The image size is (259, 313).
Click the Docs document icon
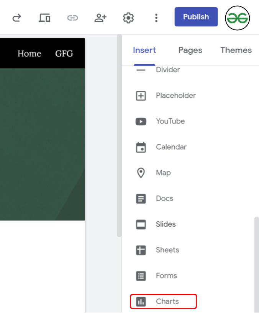(141, 199)
